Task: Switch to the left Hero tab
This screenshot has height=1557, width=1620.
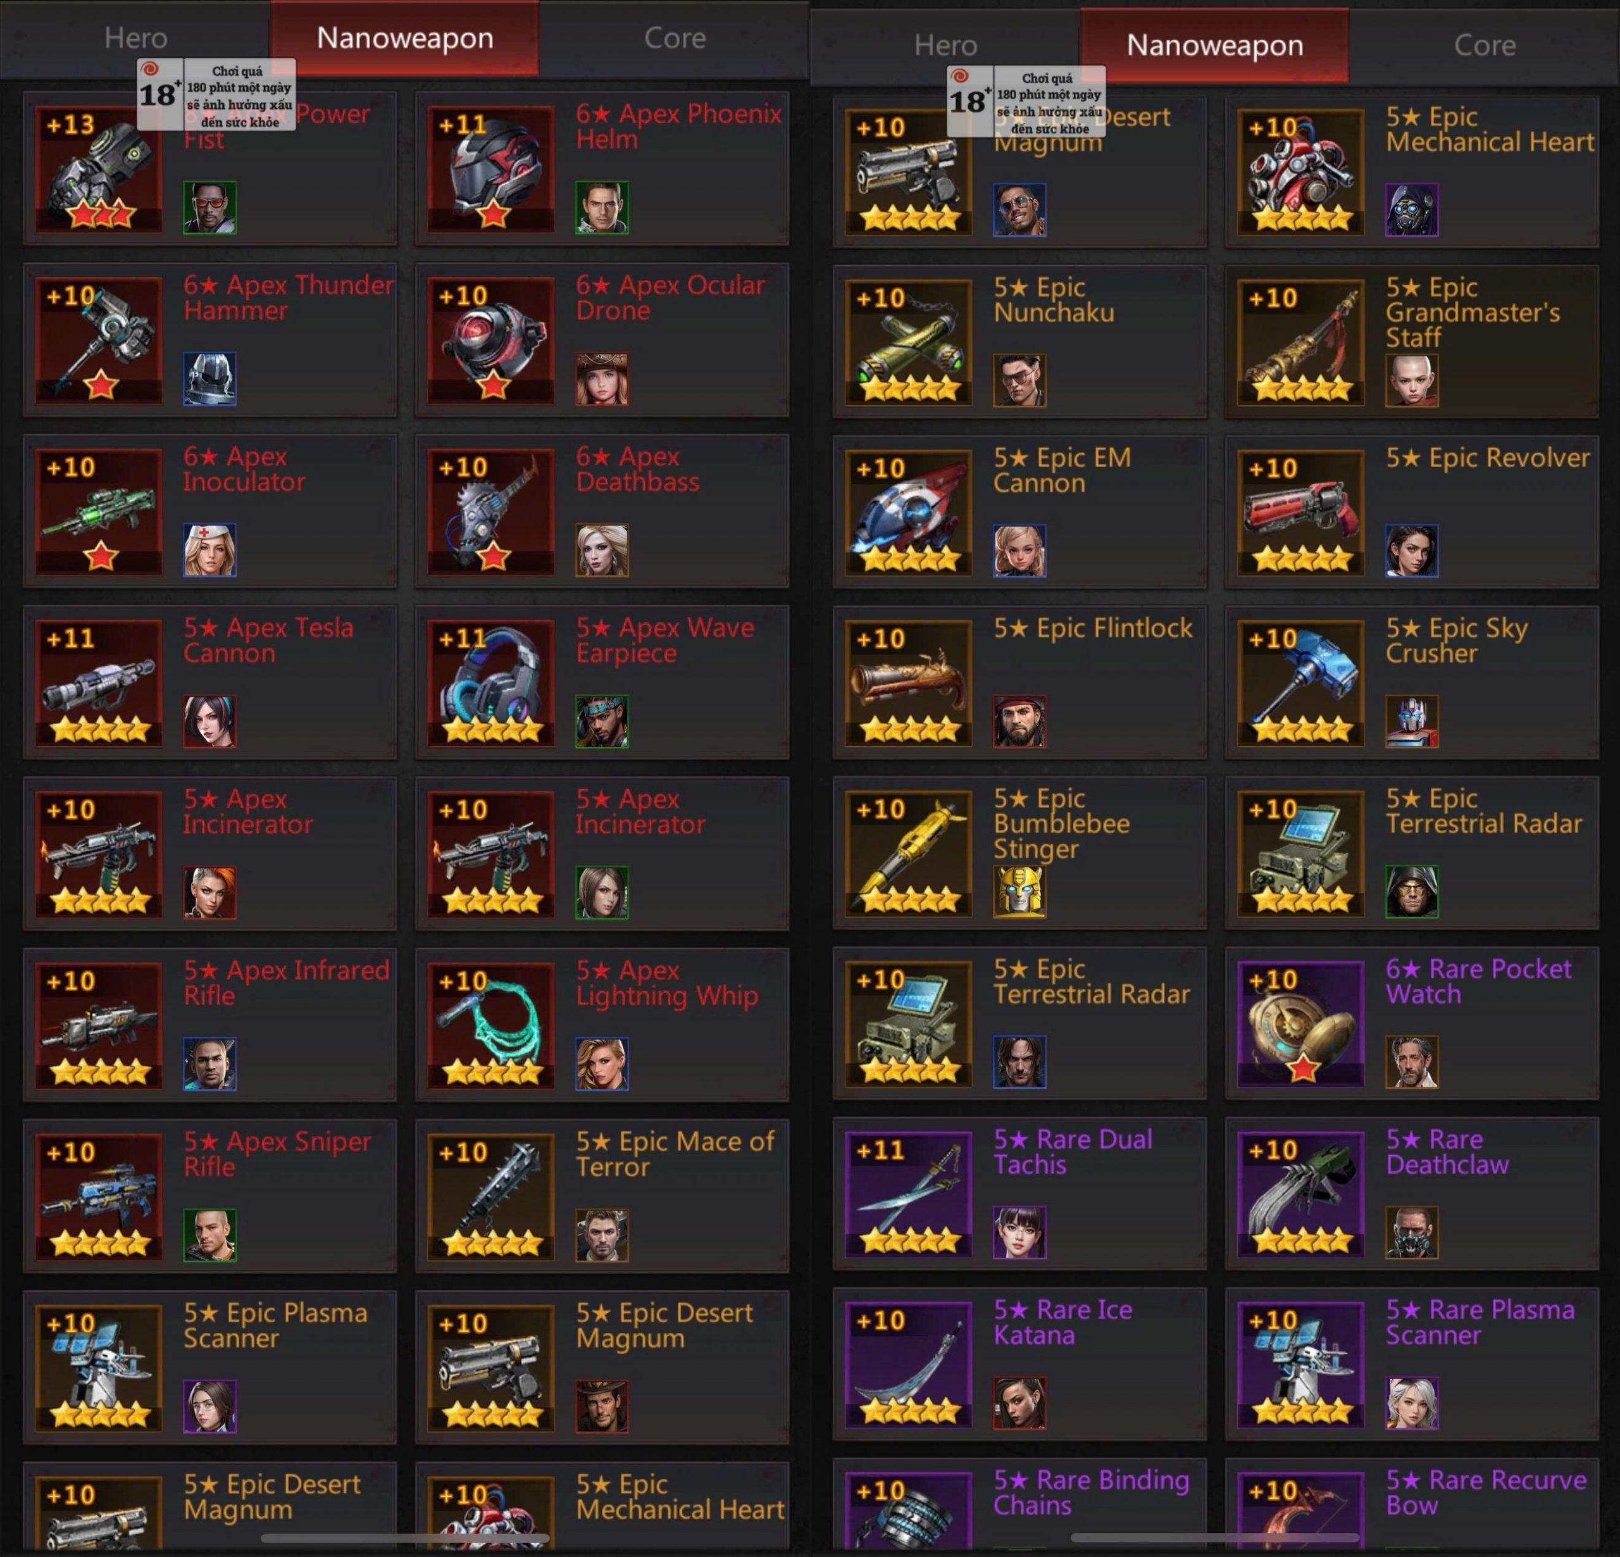Action: (135, 38)
